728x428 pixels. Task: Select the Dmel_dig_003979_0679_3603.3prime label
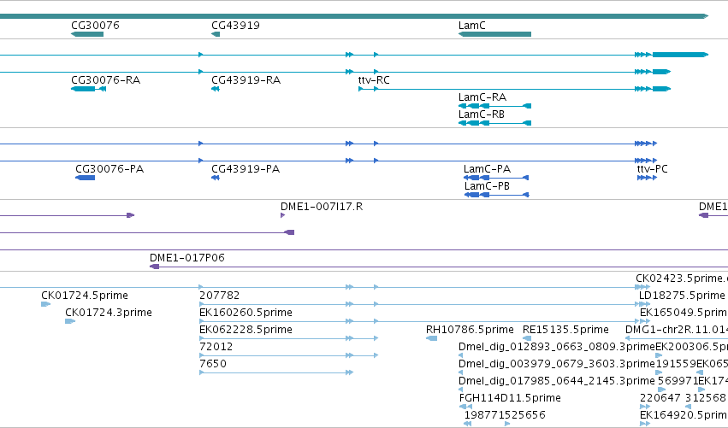tap(557, 364)
